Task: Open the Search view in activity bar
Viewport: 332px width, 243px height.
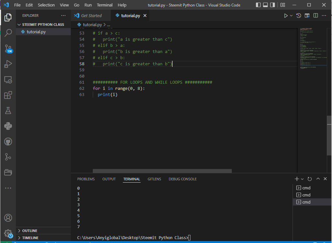Action: click(8, 33)
